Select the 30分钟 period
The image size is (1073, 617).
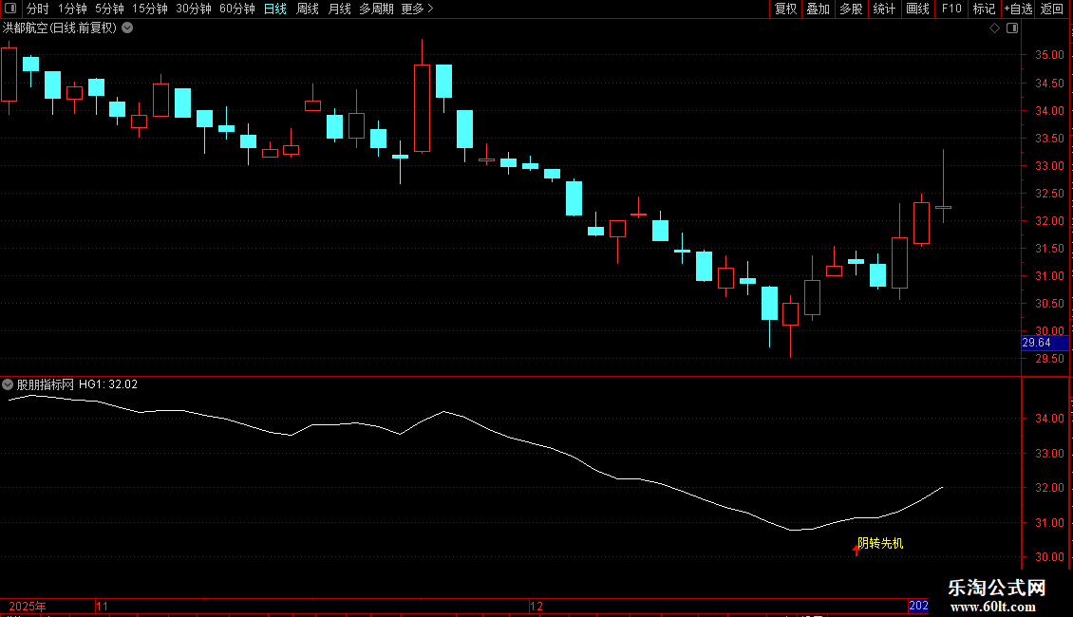[x=194, y=9]
